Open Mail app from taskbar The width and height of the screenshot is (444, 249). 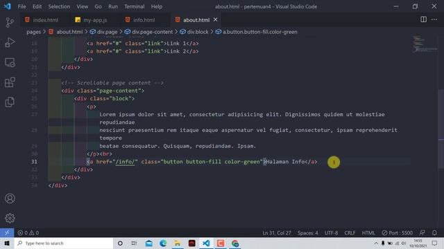click(x=148, y=243)
